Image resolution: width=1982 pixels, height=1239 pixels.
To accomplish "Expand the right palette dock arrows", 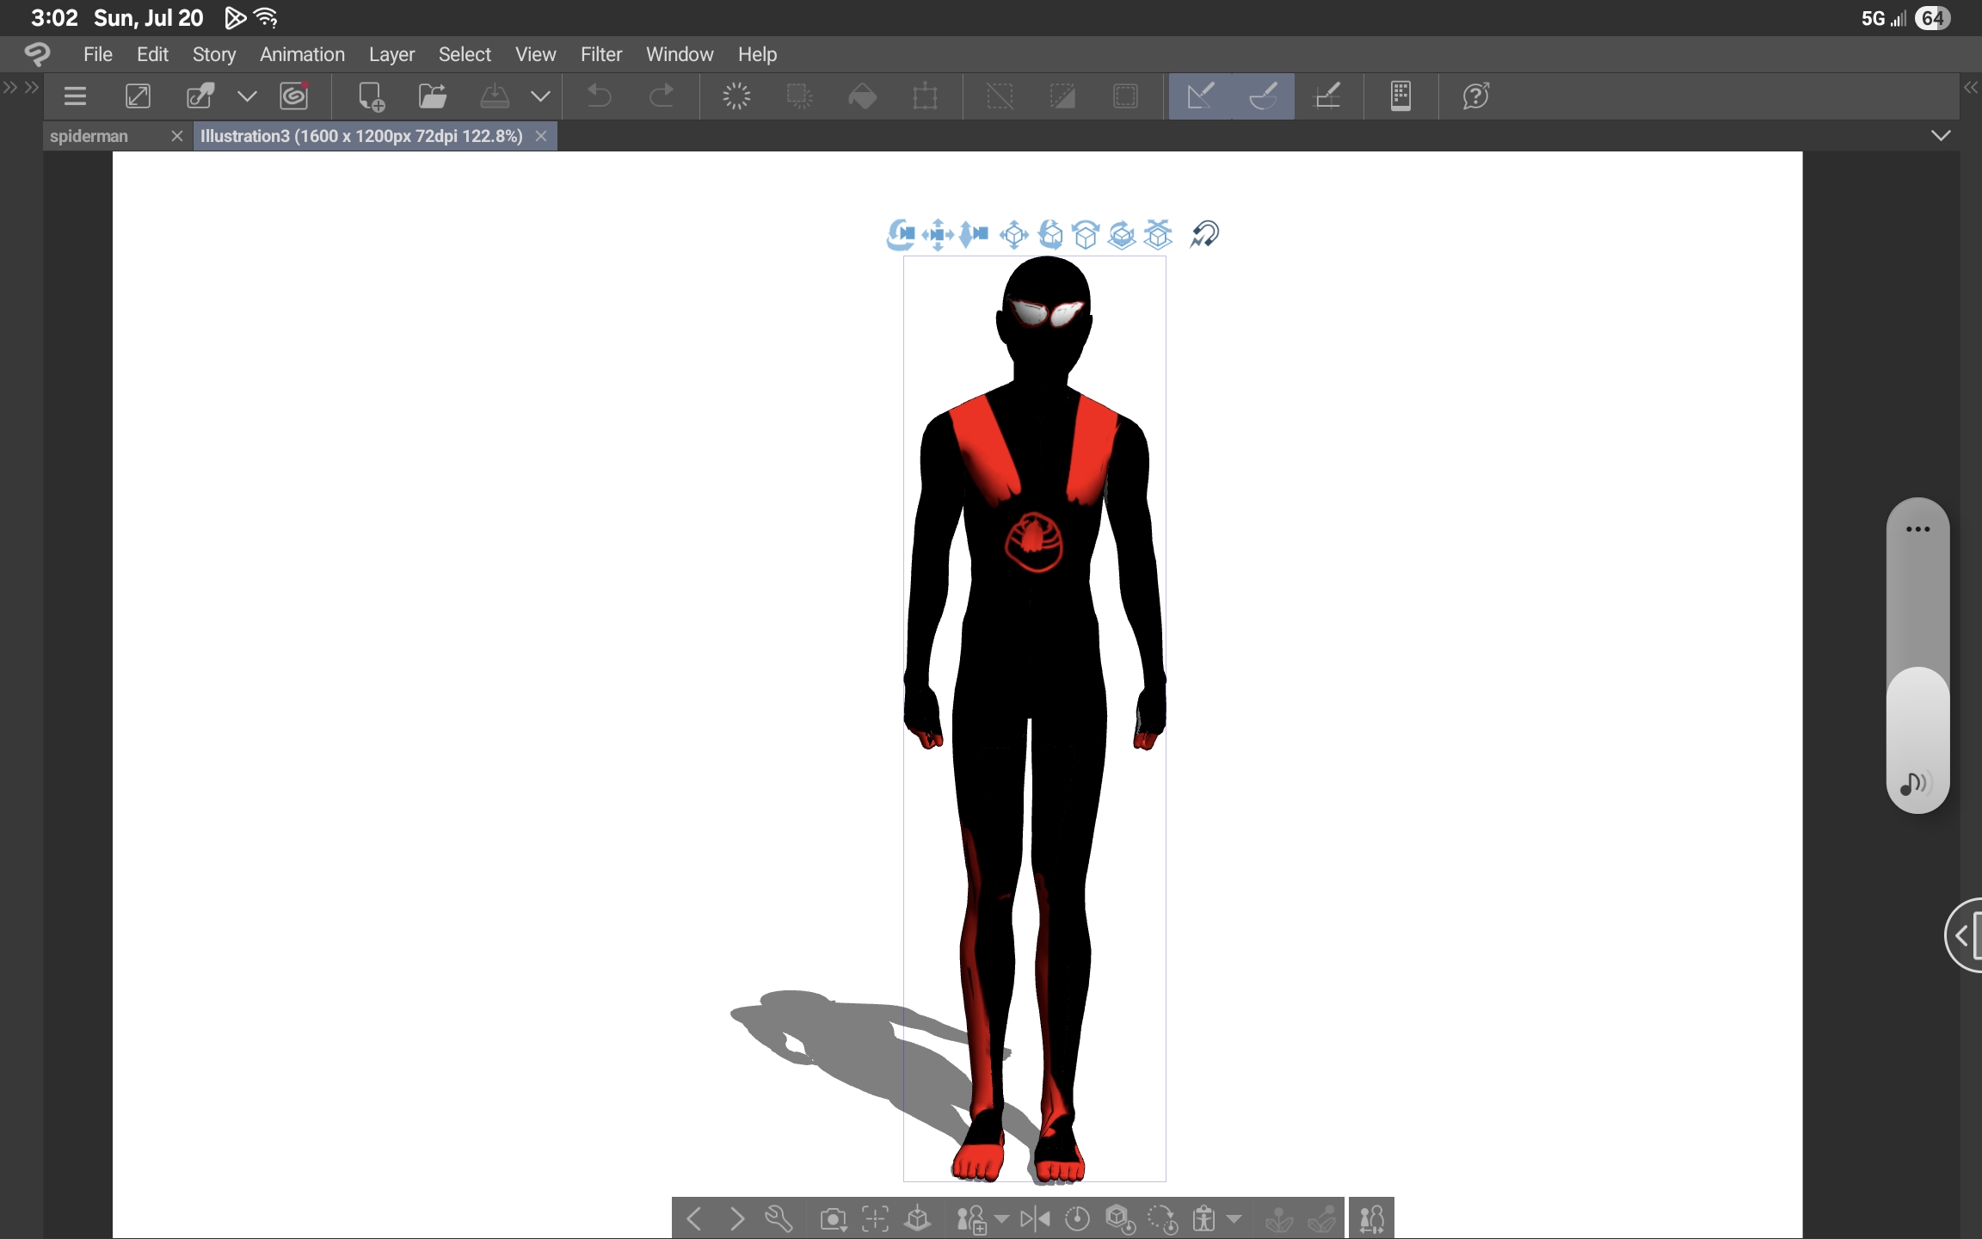I will (x=1972, y=87).
